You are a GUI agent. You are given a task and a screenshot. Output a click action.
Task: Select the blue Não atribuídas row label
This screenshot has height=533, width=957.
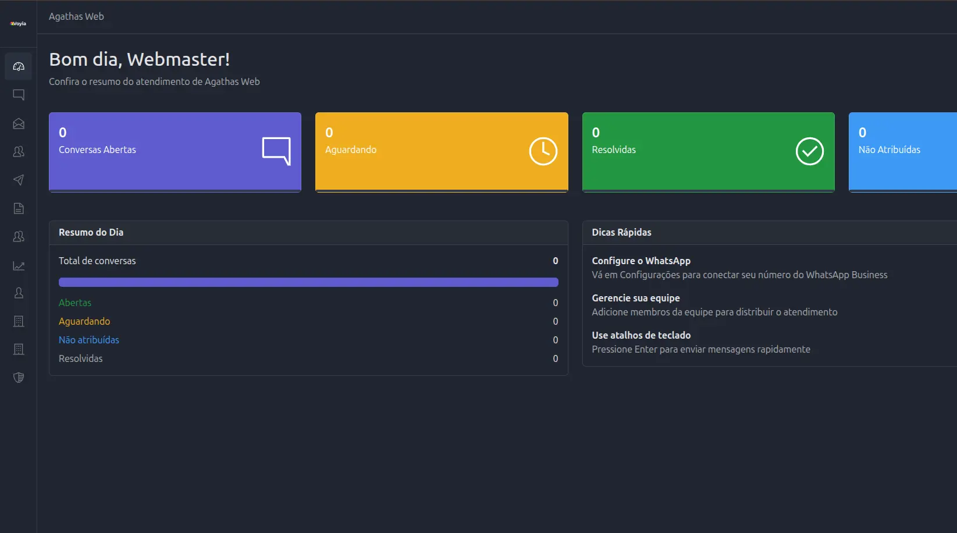click(89, 340)
